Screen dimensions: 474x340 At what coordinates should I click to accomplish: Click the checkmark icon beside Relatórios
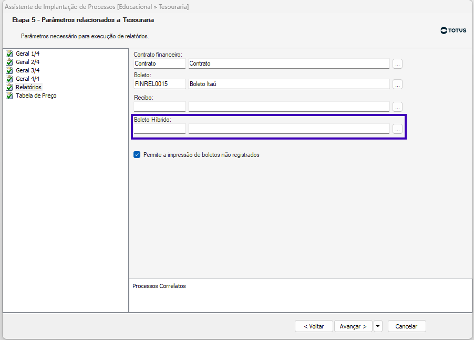coord(9,87)
